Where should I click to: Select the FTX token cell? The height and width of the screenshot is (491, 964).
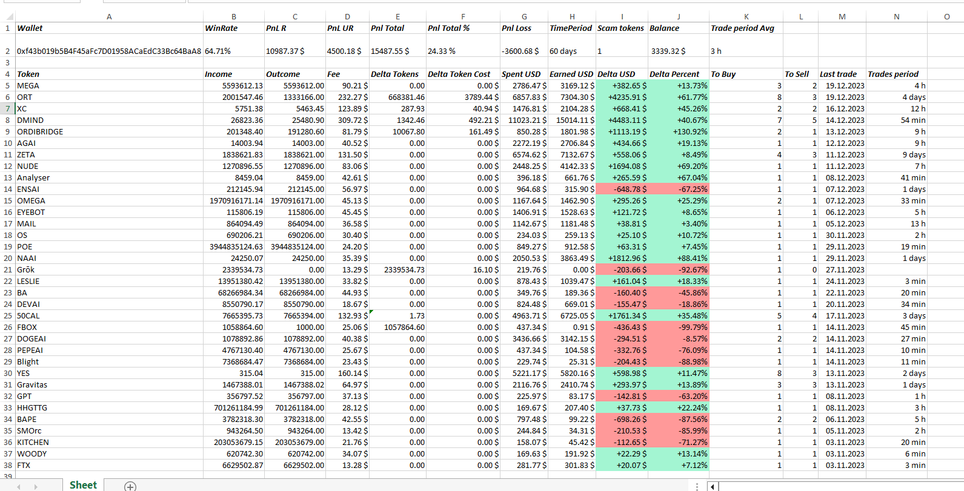coord(109,466)
